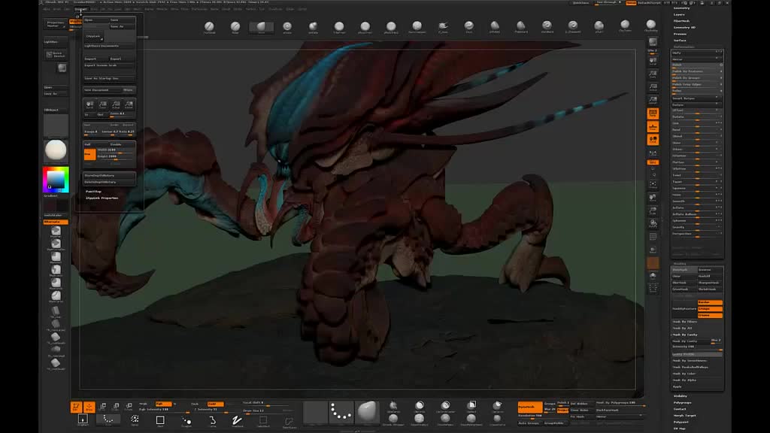Viewport: 770px width, 433px height.
Task: Click Actual size icon on right shelf
Action: click(x=653, y=87)
